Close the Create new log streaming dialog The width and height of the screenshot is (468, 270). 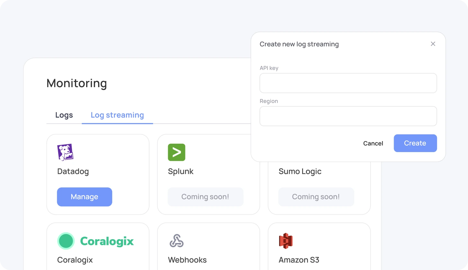pos(433,44)
